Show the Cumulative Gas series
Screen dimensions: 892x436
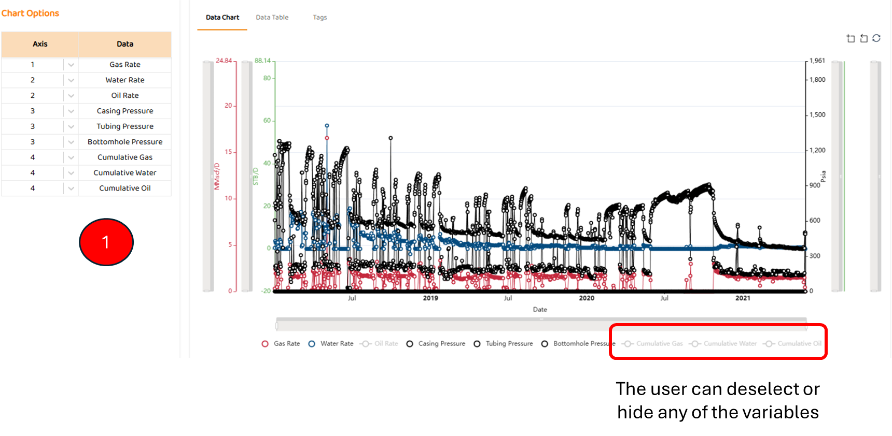(653, 344)
